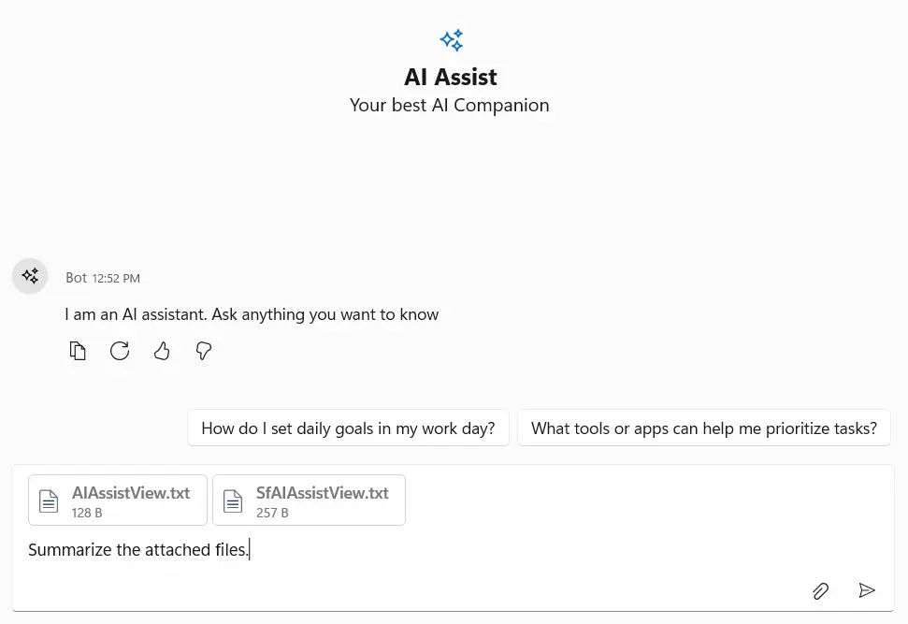Copy the bot's response
This screenshot has width=908, height=624.
coord(79,351)
